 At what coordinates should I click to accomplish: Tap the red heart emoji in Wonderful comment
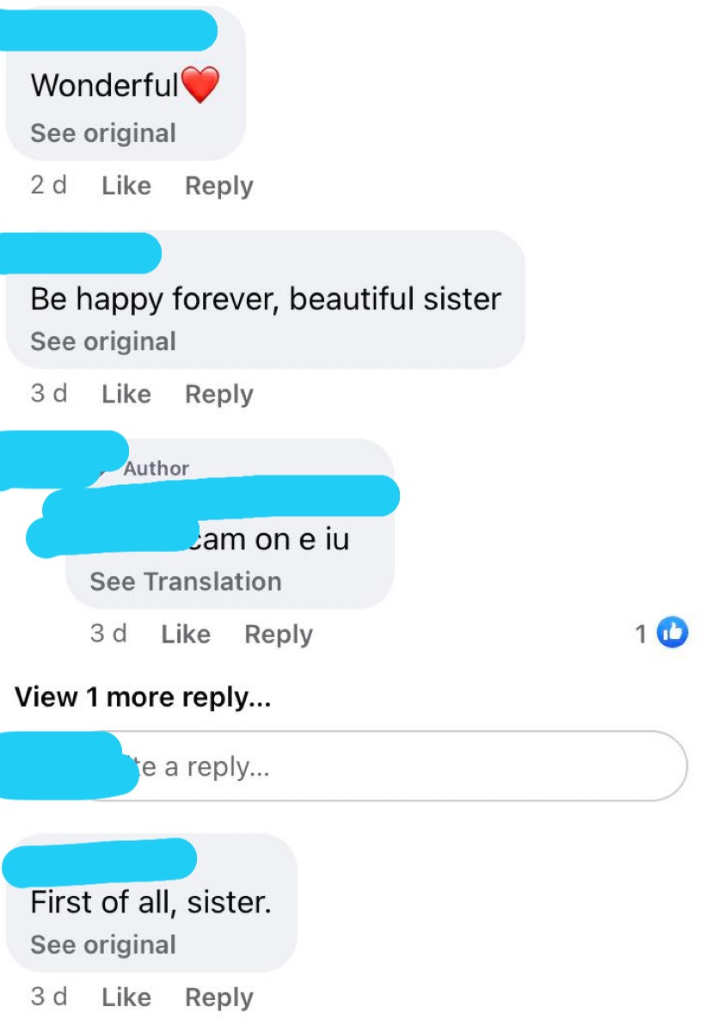click(200, 86)
